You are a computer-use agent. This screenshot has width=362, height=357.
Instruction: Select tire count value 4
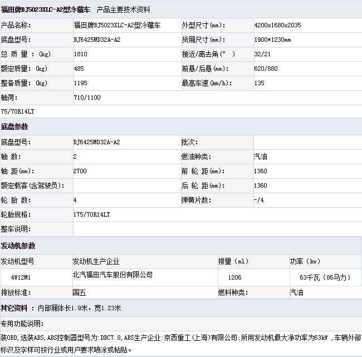75,200
